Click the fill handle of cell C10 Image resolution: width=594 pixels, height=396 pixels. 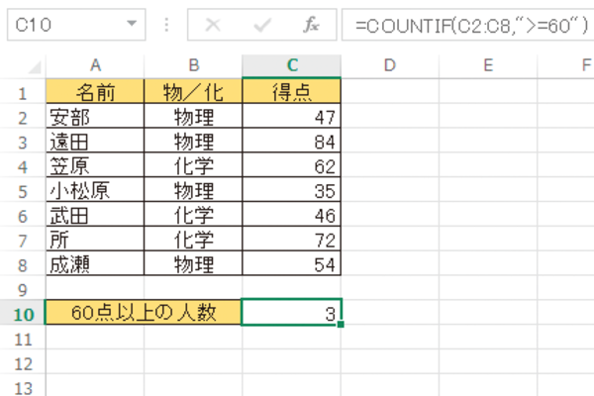(x=341, y=325)
